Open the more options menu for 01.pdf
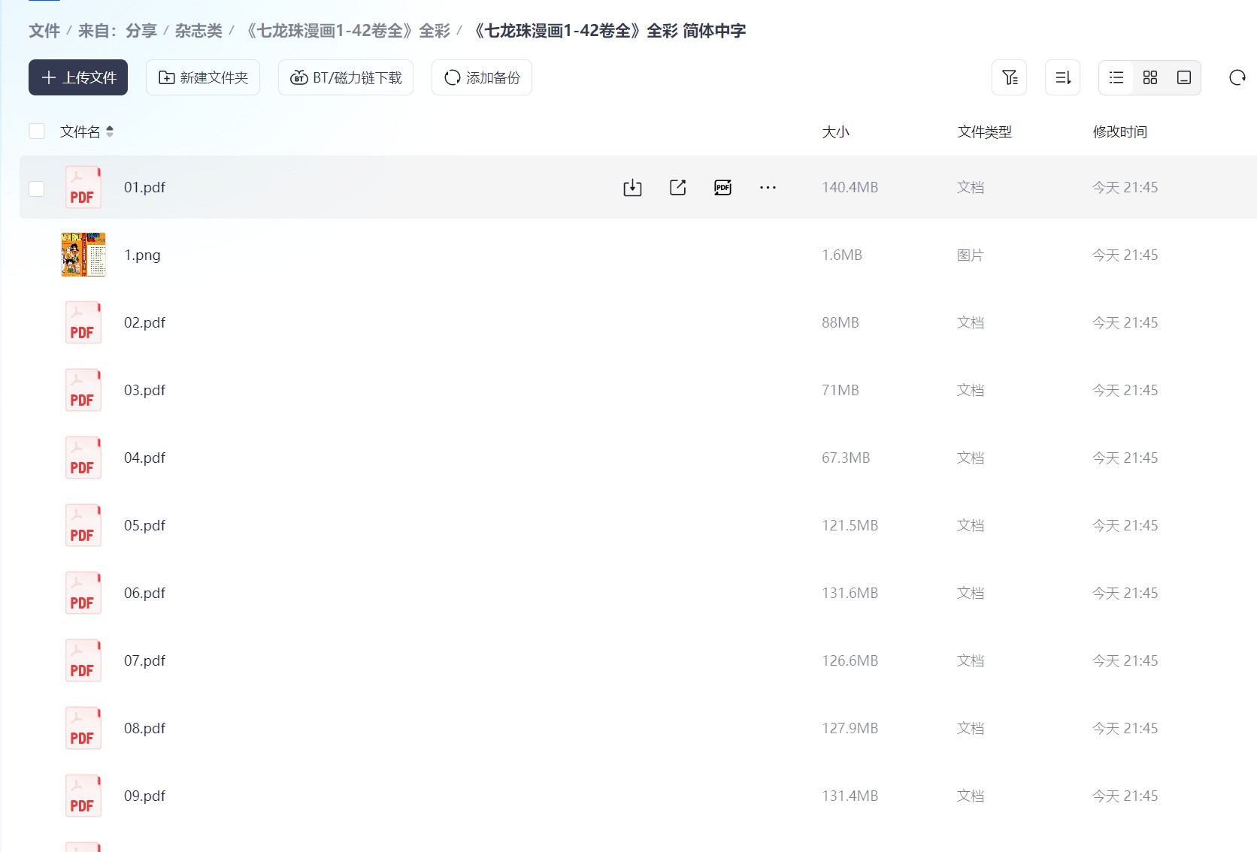The image size is (1257, 852). pos(768,187)
